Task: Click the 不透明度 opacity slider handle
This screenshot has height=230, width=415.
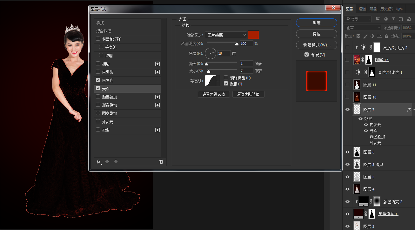Action: [237, 44]
